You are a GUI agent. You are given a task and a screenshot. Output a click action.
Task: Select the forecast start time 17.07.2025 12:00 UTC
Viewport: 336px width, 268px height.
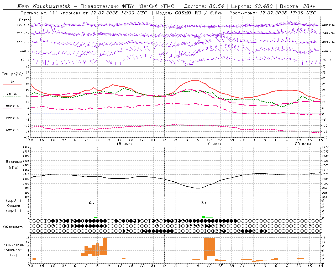pyautogui.click(x=119, y=13)
